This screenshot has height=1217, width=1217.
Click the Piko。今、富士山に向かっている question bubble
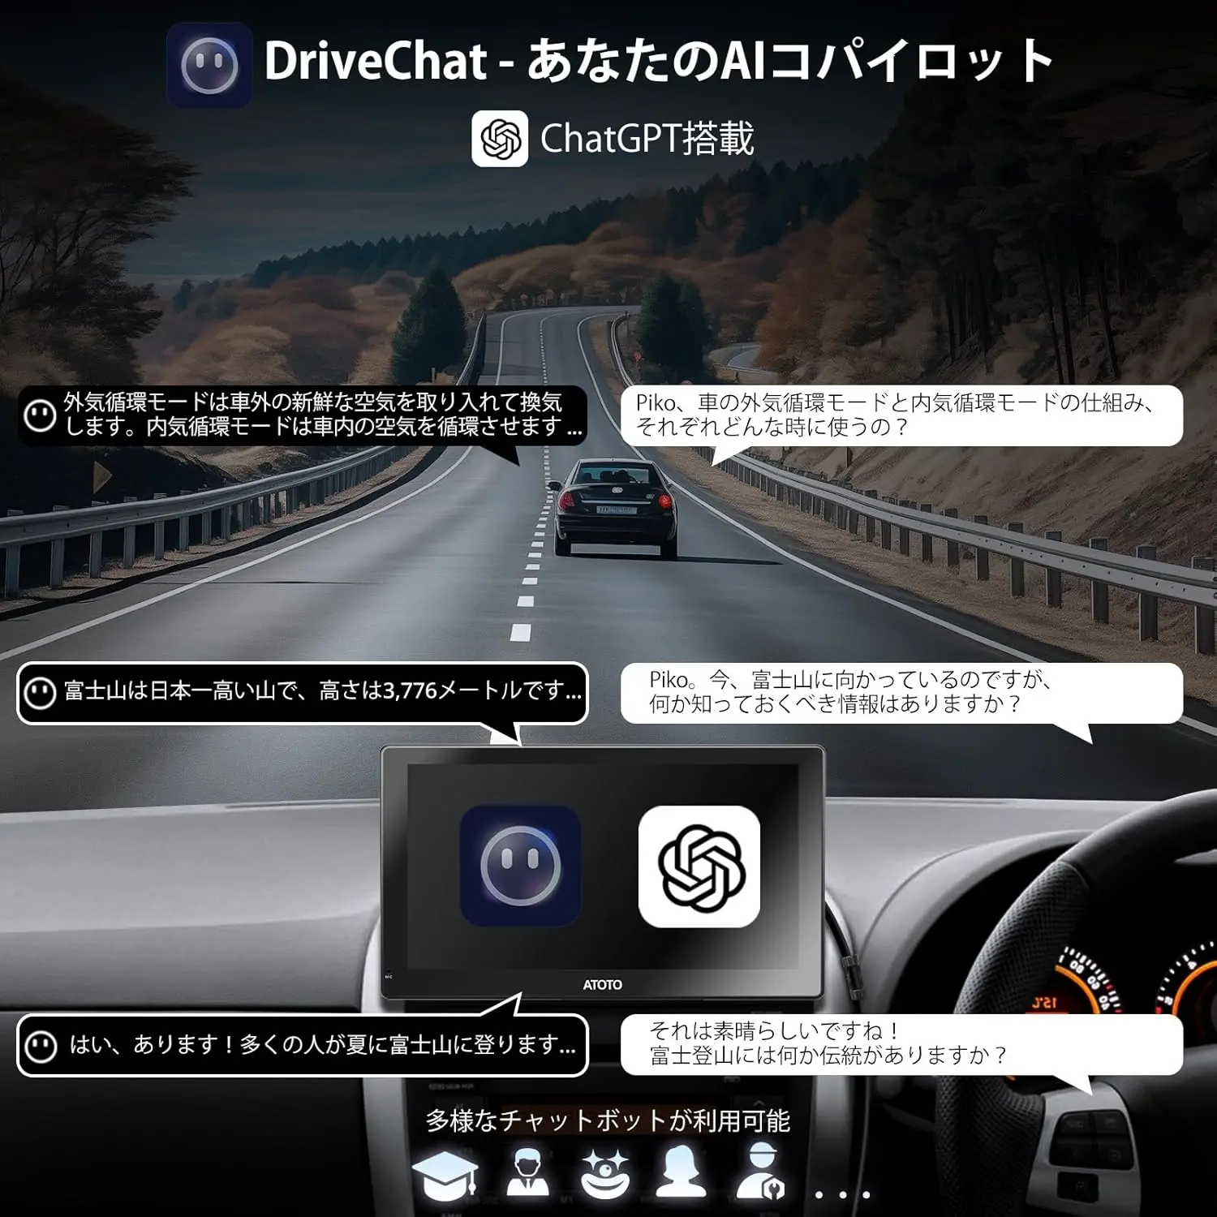point(901,693)
